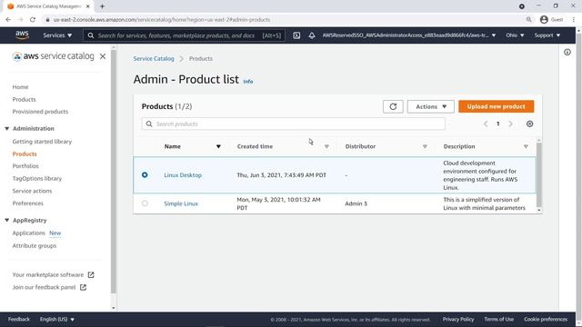The width and height of the screenshot is (582, 327).
Task: Open the CloudShell terminal icon
Action: (x=296, y=35)
